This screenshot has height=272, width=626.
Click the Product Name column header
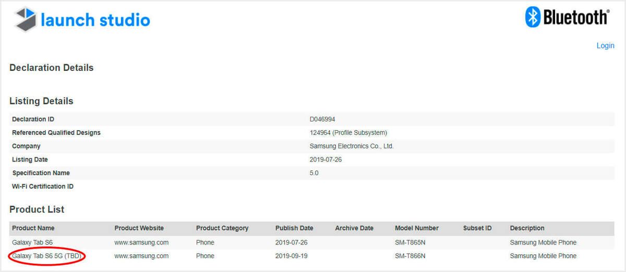point(33,228)
